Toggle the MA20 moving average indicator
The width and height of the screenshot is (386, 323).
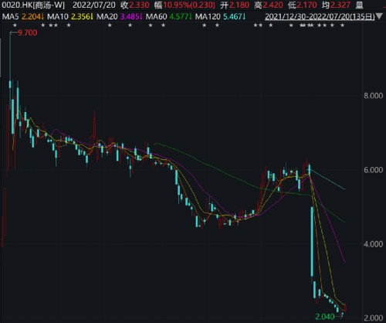click(120, 17)
